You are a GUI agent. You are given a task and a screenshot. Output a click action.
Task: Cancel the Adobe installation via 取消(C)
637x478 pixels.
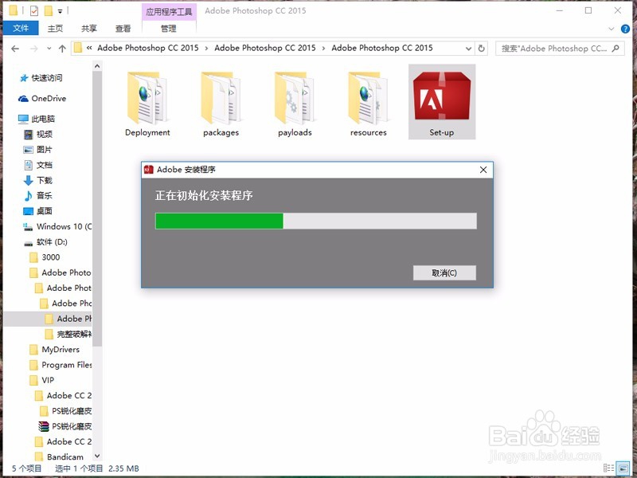(445, 272)
